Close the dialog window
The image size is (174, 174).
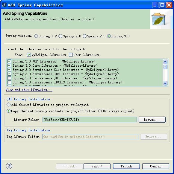pyautogui.click(x=169, y=5)
